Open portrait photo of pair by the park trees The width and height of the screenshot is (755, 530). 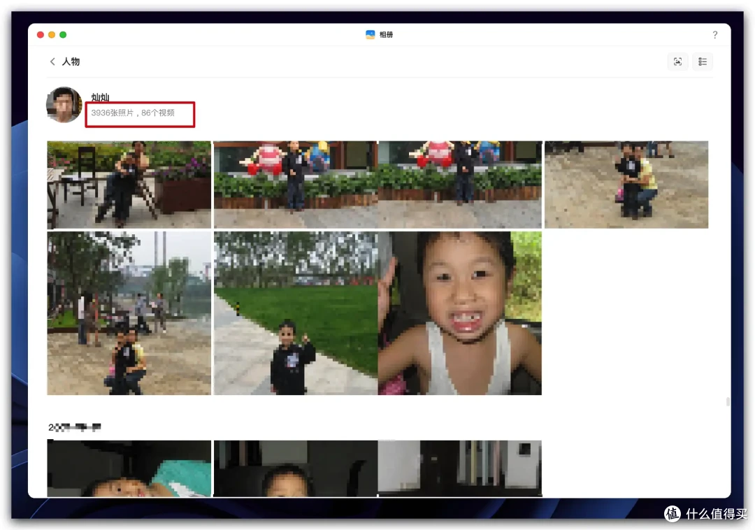coord(129,313)
